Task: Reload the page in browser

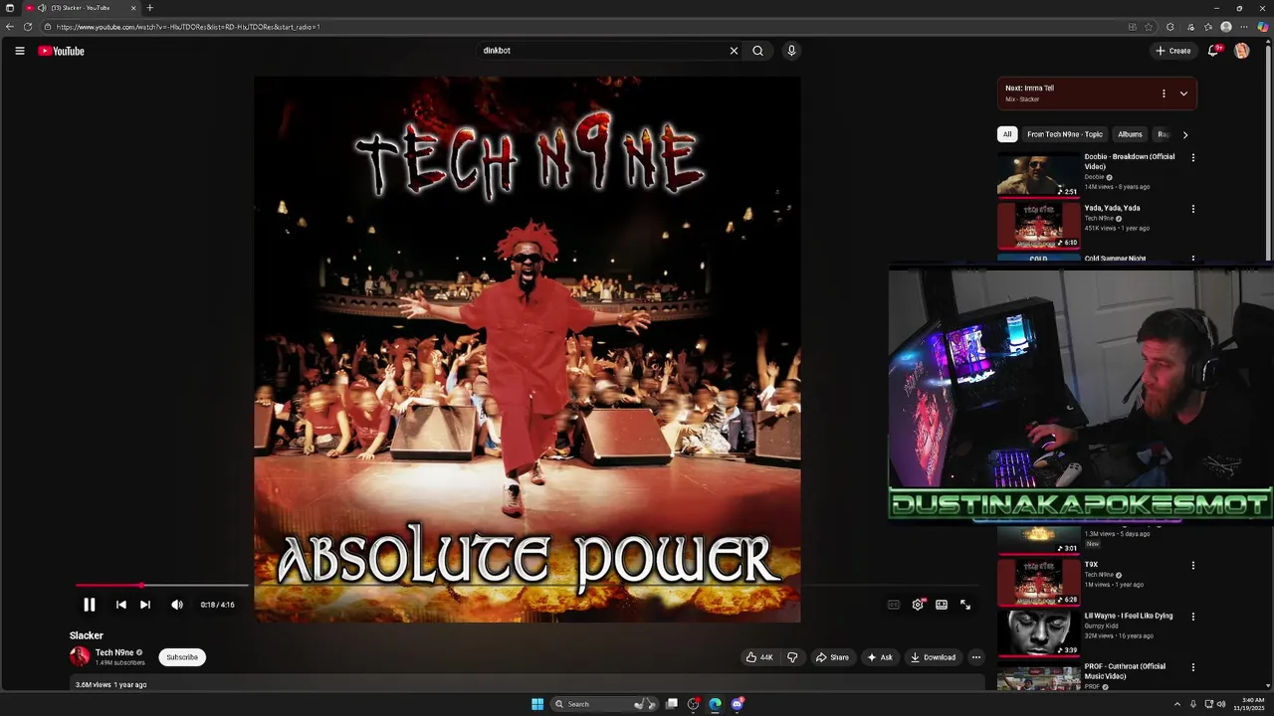Action: coord(28,27)
